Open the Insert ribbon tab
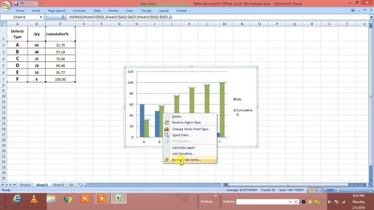The height and width of the screenshot is (210, 374). [36, 10]
